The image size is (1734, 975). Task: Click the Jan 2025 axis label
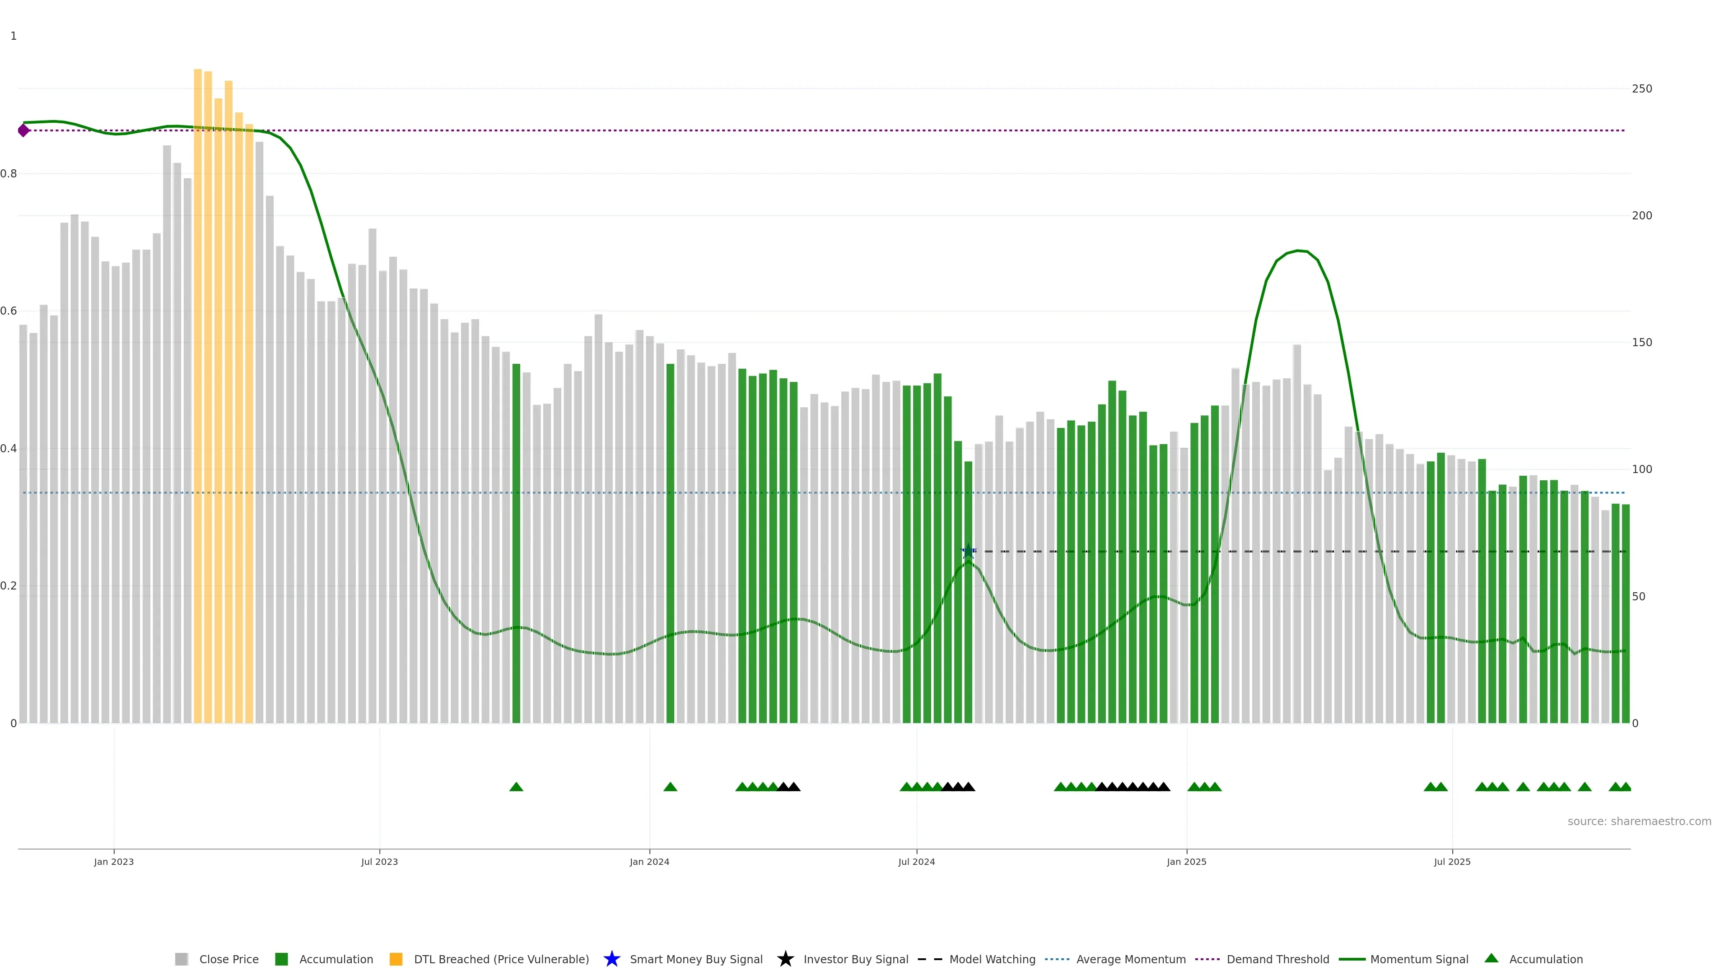coord(1186,861)
